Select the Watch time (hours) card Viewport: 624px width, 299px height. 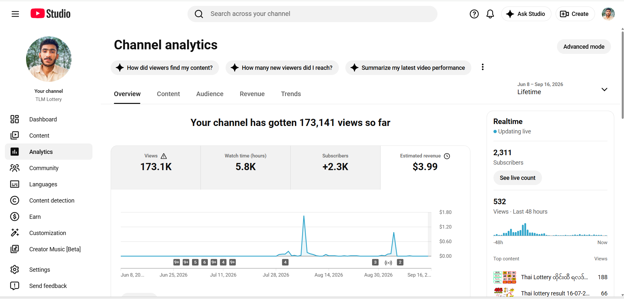[x=246, y=168]
